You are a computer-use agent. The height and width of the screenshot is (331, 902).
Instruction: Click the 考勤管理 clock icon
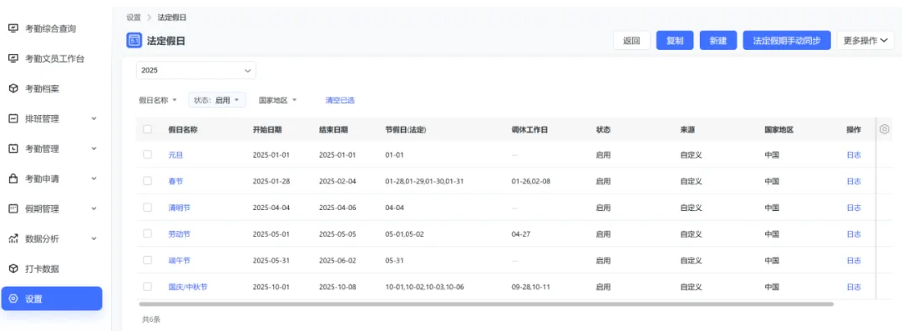[13, 149]
